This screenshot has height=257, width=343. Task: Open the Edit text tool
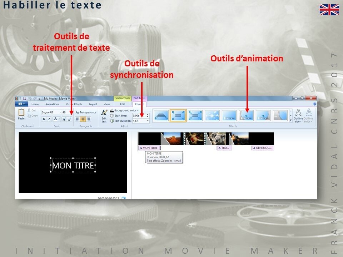pos(104,116)
